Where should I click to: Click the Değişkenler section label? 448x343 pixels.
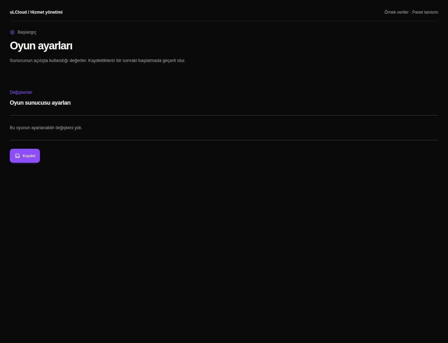click(x=21, y=92)
